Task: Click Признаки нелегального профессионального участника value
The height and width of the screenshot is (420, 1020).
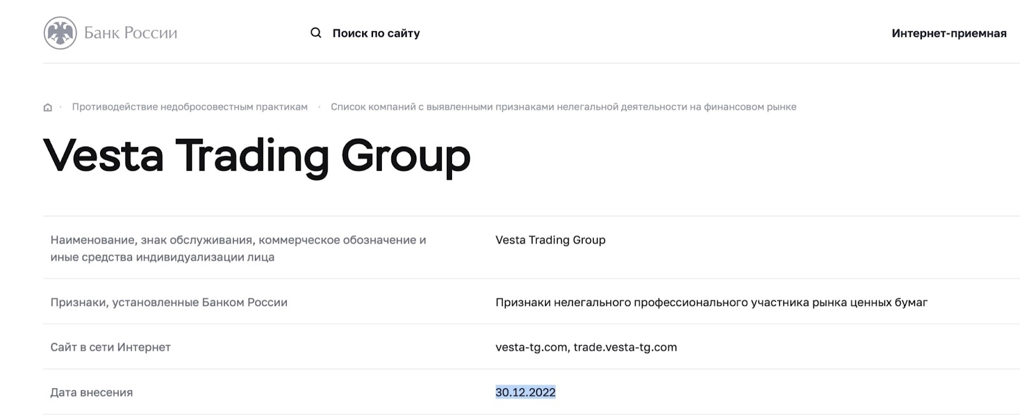Action: click(711, 303)
